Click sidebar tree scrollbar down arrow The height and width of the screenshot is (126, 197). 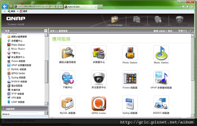(x=46, y=104)
